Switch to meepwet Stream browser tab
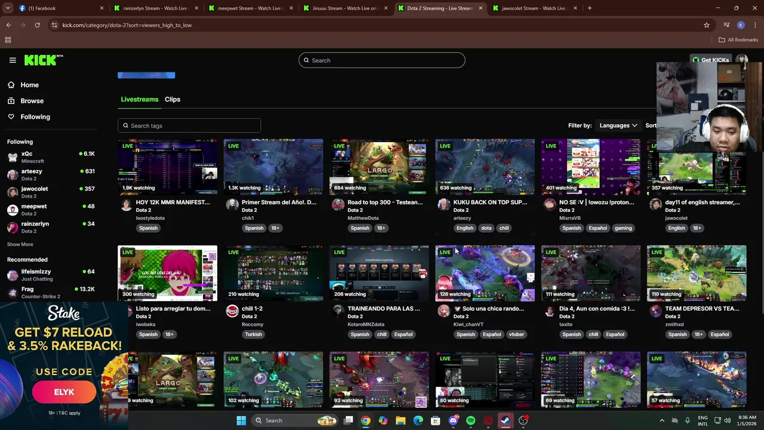The image size is (764, 430). click(x=251, y=8)
